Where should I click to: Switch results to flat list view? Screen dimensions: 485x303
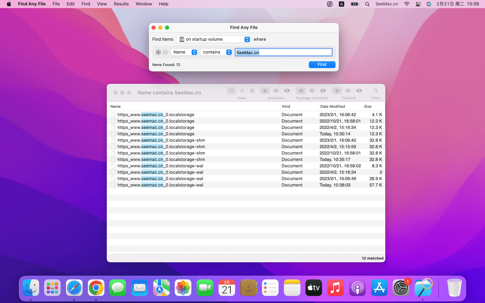[x=231, y=91]
